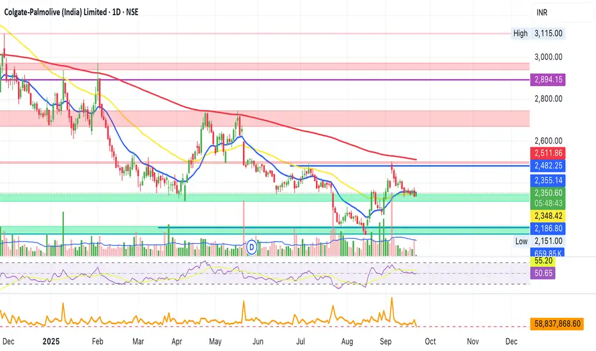Click the May label on time axis
This screenshot has width=596, height=351.
coord(215,341)
